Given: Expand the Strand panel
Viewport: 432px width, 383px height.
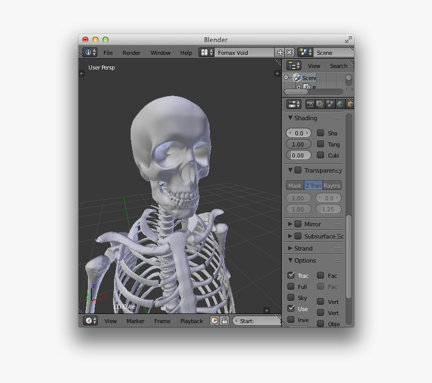Looking at the screenshot, I should coord(290,248).
